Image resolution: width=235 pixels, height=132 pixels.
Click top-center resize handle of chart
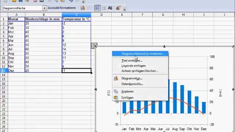pos(164,47)
